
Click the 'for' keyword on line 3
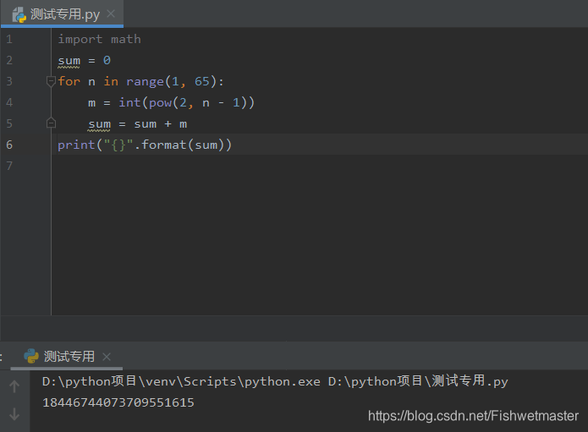(69, 81)
